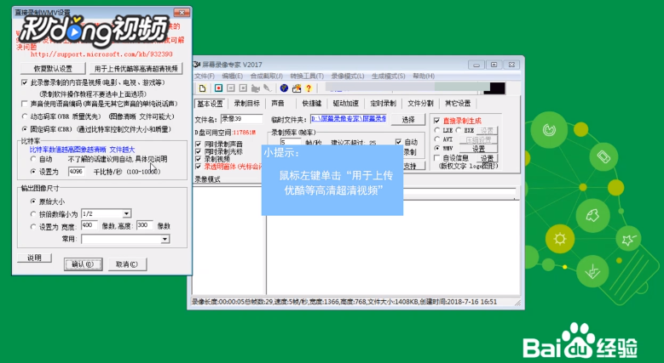Switch to the 定时录制 tab
664x363 pixels.
[x=383, y=104]
